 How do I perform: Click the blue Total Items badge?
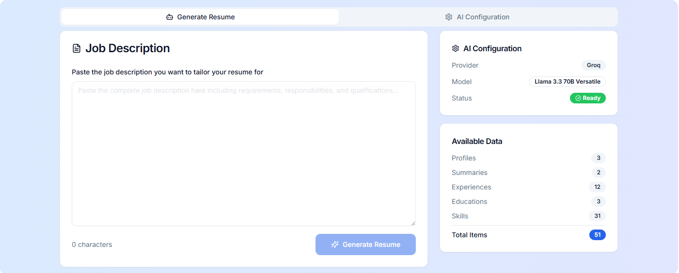tap(597, 235)
